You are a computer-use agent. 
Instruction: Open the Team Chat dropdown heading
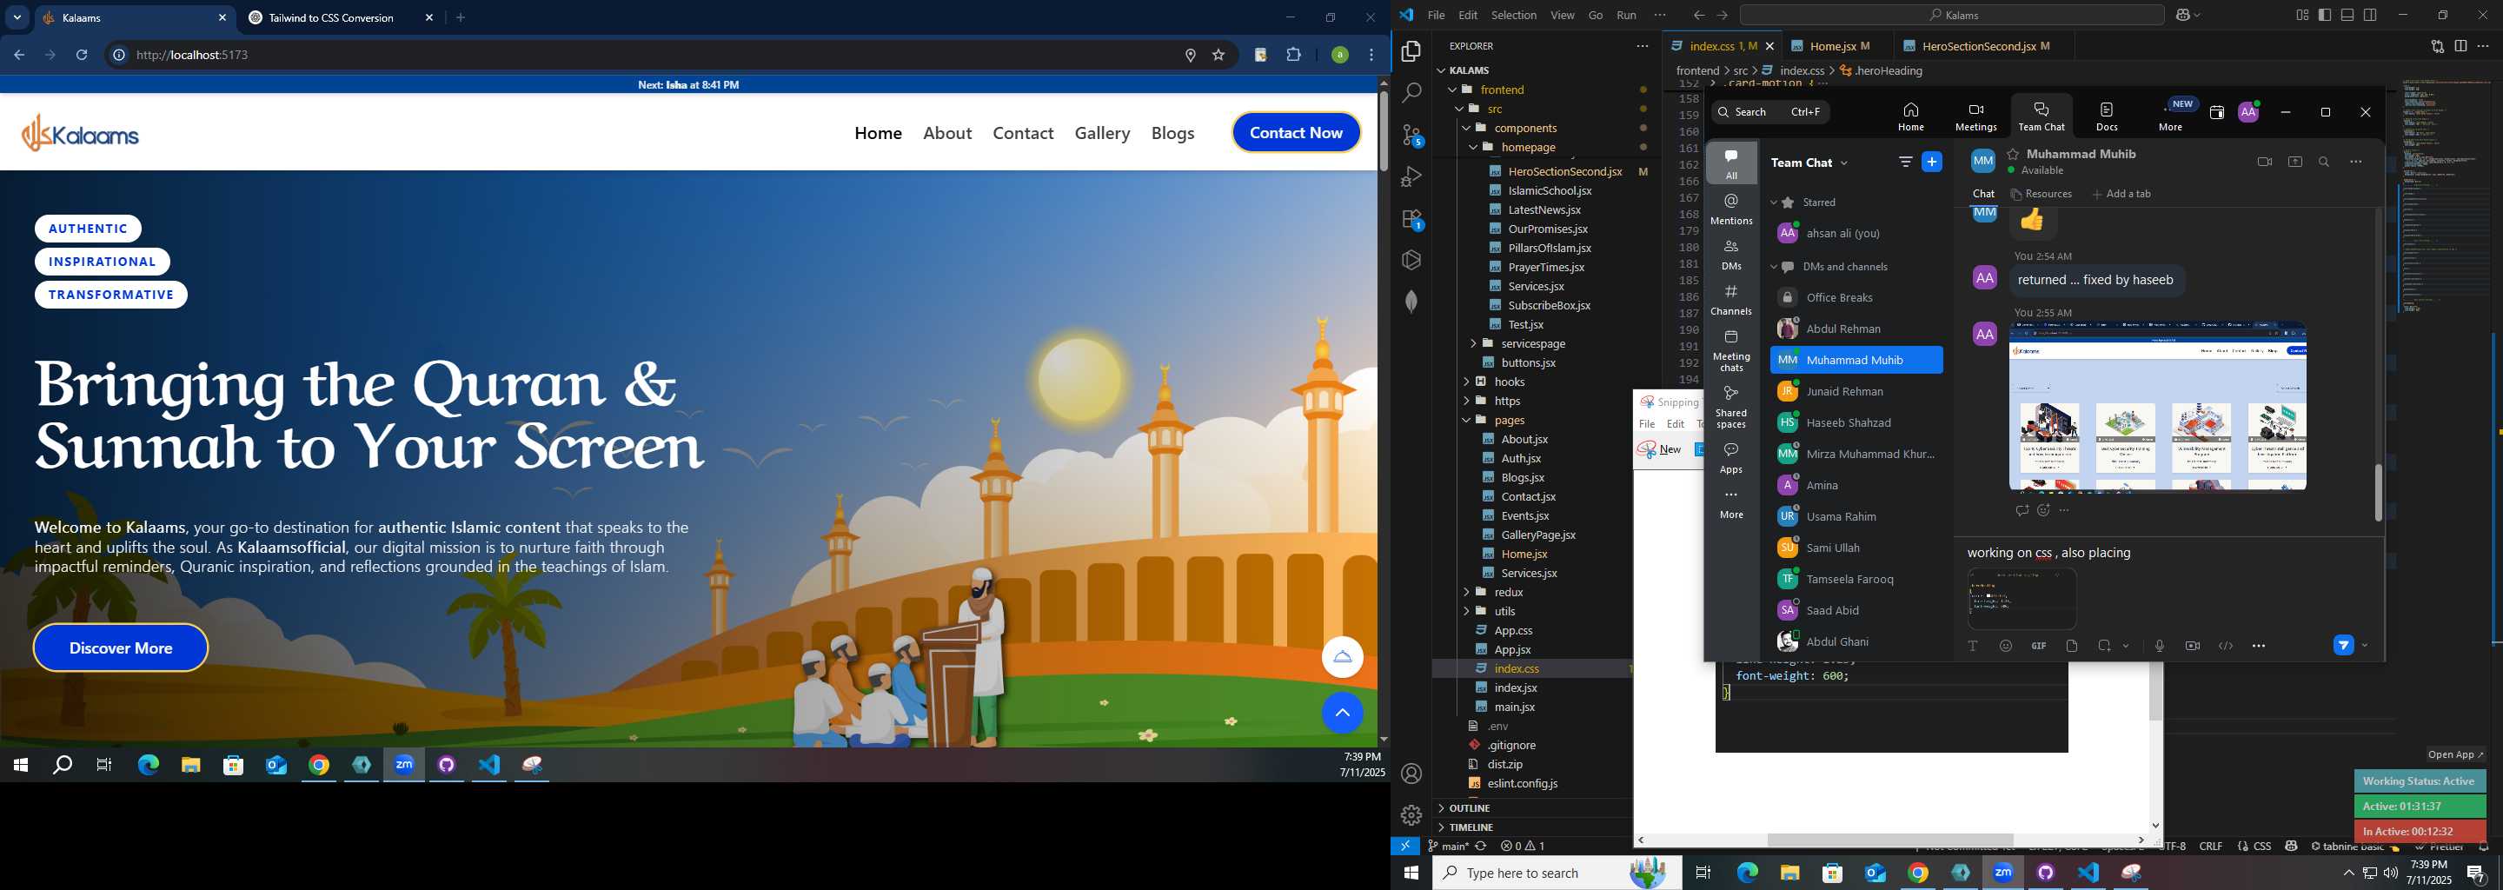pos(1809,163)
